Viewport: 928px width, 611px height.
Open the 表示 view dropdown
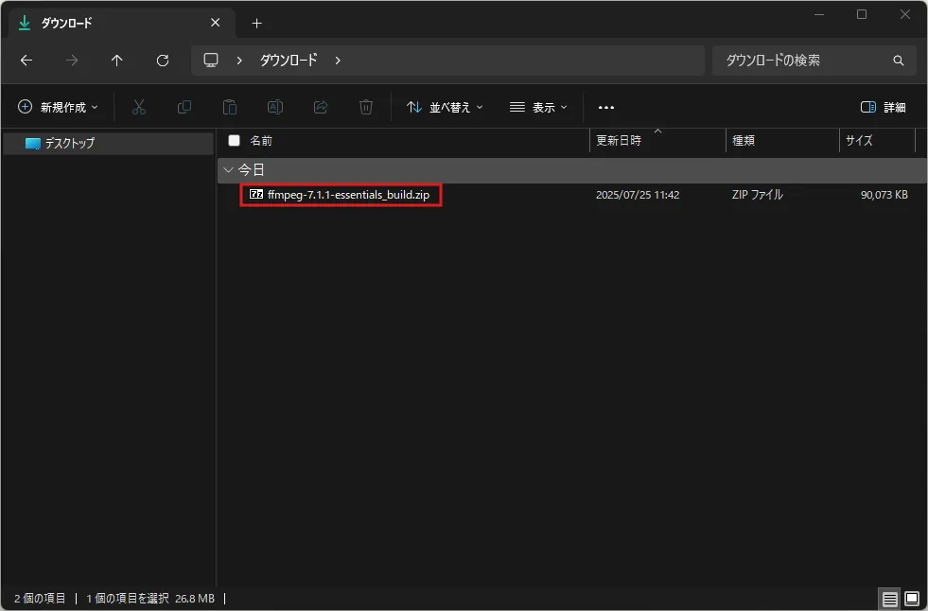click(x=538, y=107)
